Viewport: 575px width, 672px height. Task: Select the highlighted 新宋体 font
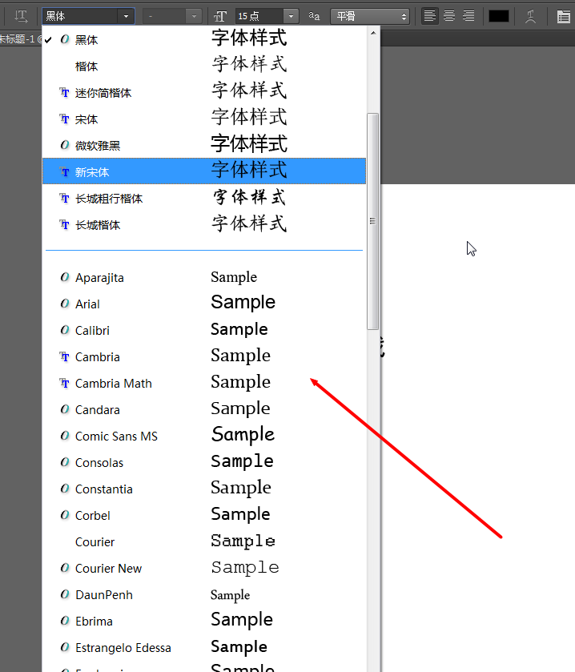point(204,171)
